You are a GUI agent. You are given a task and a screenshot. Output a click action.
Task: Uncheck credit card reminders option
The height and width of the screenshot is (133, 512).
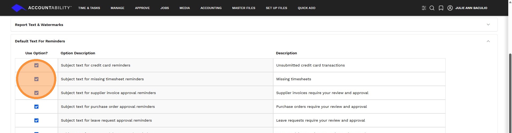tap(37, 65)
